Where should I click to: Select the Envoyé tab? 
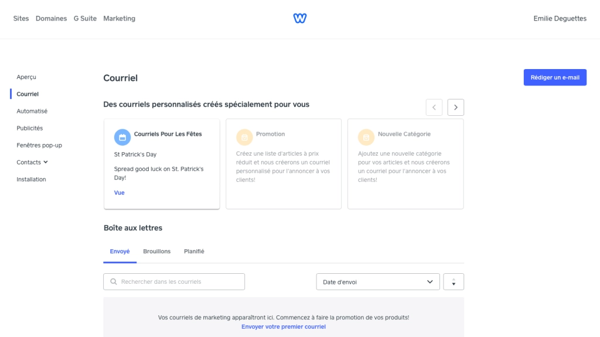tap(120, 252)
